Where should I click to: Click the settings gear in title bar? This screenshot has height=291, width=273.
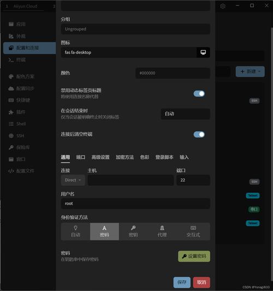pos(223,6)
